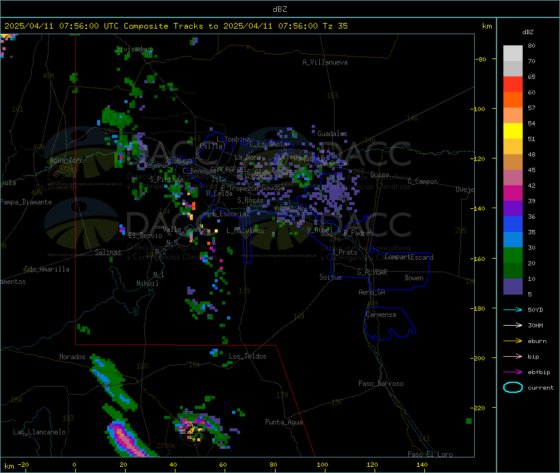Click the 'Aero_GA' map label
560x473 pixels.
(x=371, y=292)
